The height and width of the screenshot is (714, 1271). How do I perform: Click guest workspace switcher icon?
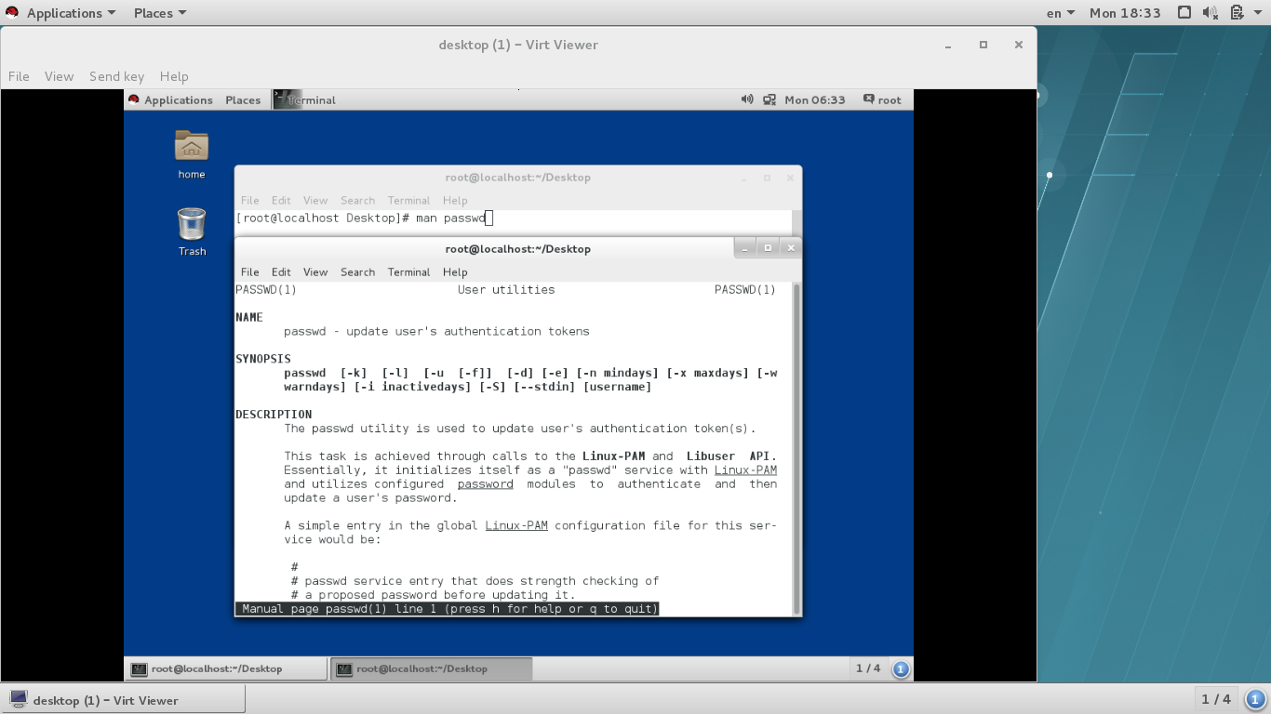(x=900, y=668)
